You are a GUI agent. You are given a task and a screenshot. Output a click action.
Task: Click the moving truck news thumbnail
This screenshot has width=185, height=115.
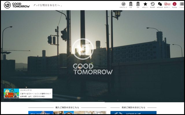click(x=11, y=93)
